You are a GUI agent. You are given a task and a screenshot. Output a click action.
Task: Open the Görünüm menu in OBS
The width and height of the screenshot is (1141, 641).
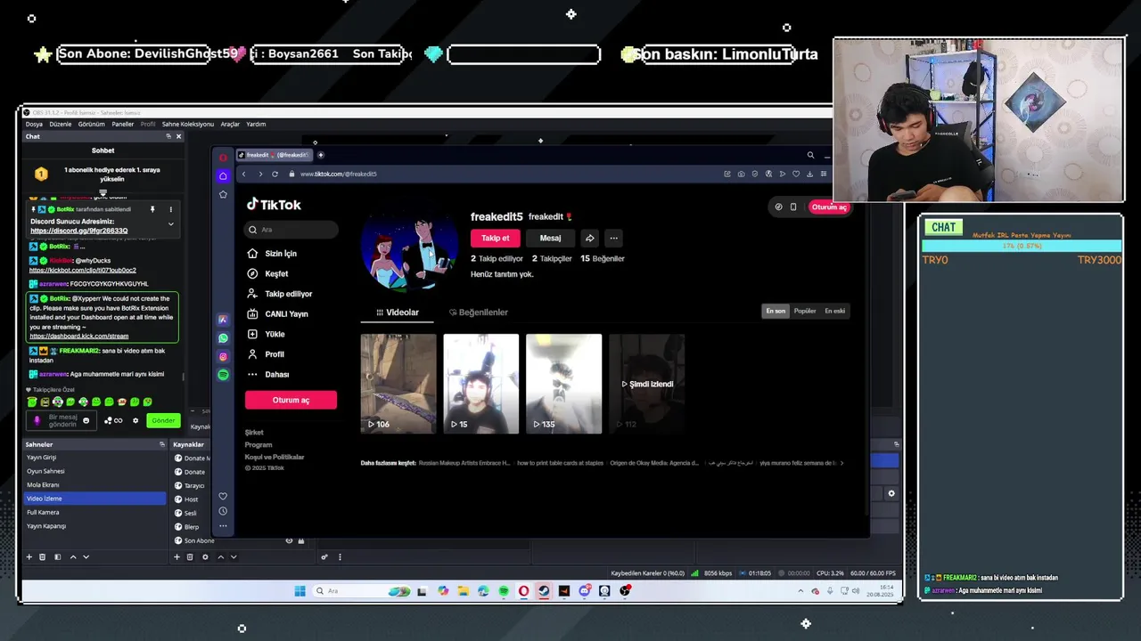pyautogui.click(x=91, y=124)
